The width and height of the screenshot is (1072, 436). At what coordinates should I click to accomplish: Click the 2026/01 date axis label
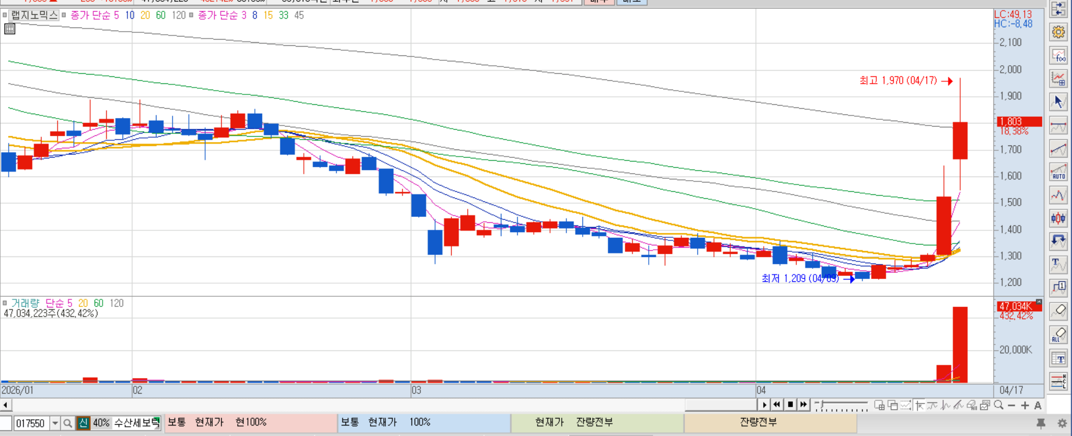pos(17,390)
